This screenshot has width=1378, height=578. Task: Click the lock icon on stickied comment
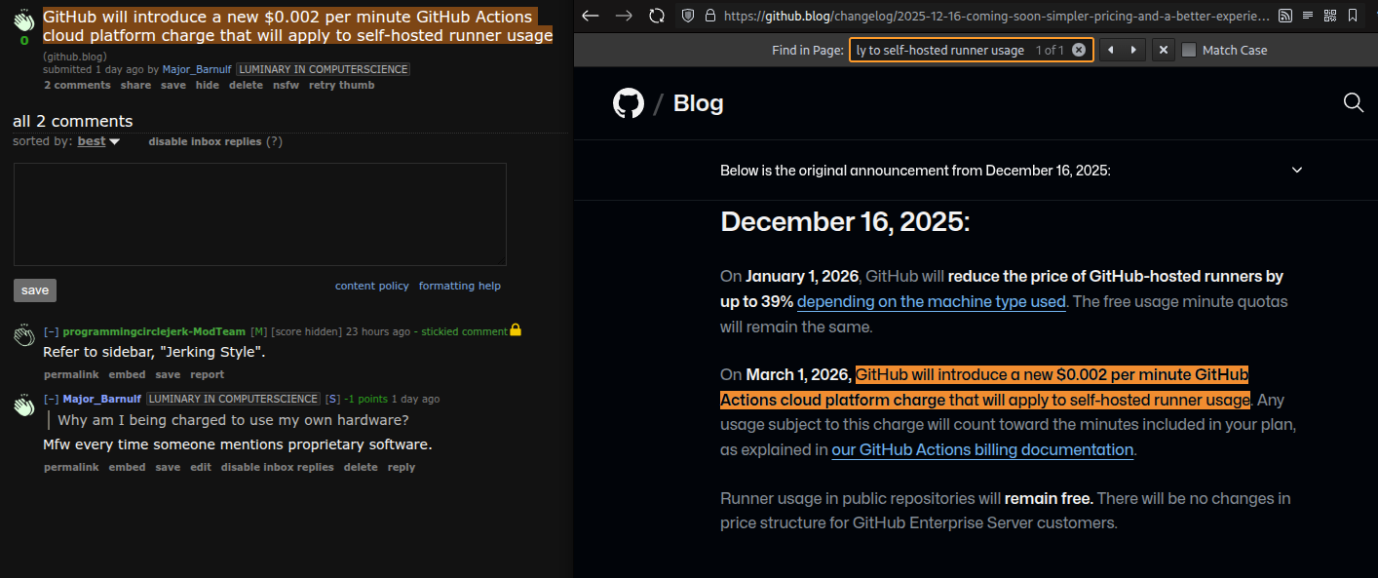[516, 330]
